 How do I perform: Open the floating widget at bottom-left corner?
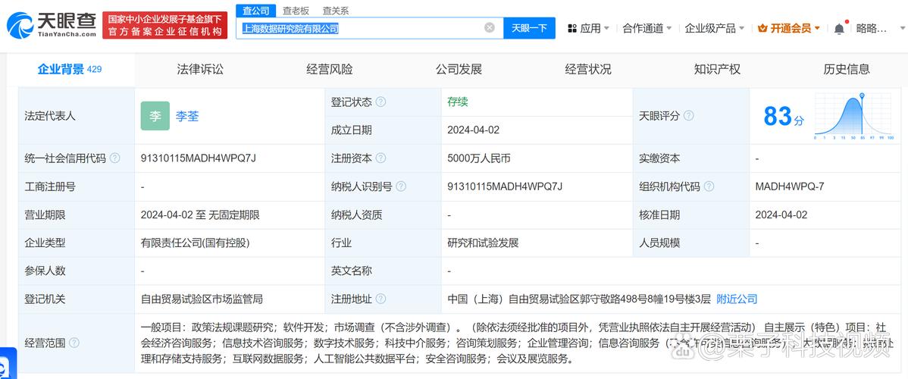8,364
